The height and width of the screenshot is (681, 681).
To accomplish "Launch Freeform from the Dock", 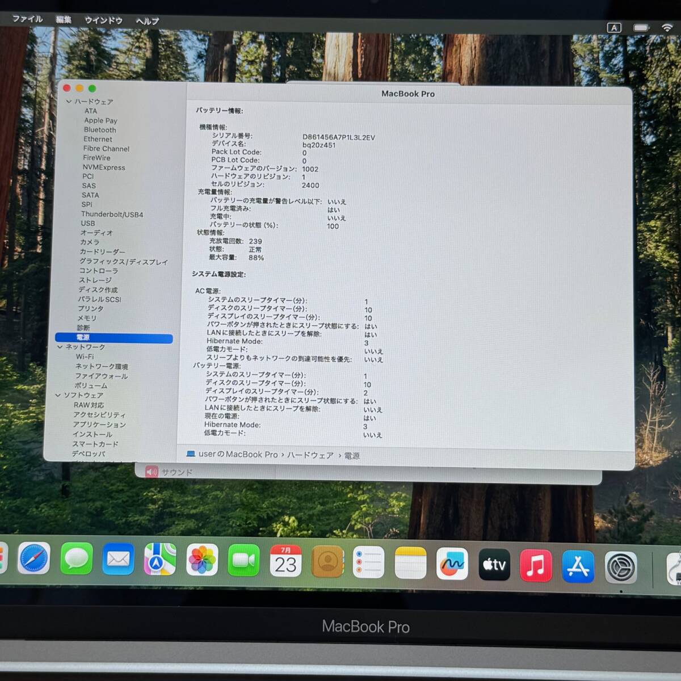I will (x=452, y=564).
